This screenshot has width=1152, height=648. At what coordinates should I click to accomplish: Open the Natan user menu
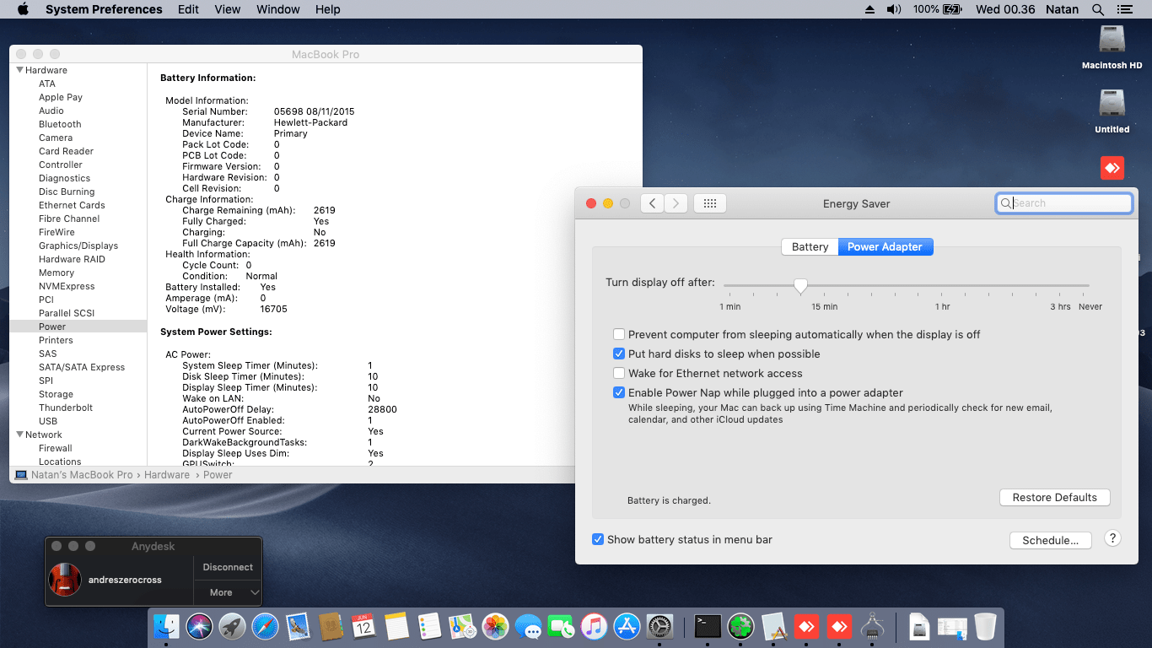coord(1062,9)
